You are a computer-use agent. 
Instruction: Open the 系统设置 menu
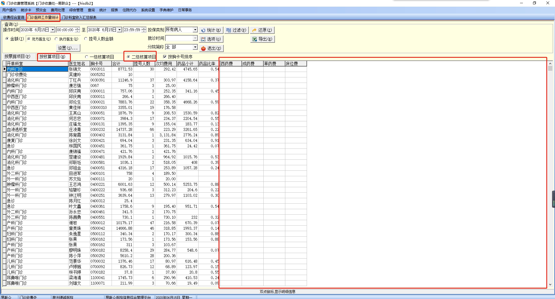pyautogui.click(x=148, y=10)
